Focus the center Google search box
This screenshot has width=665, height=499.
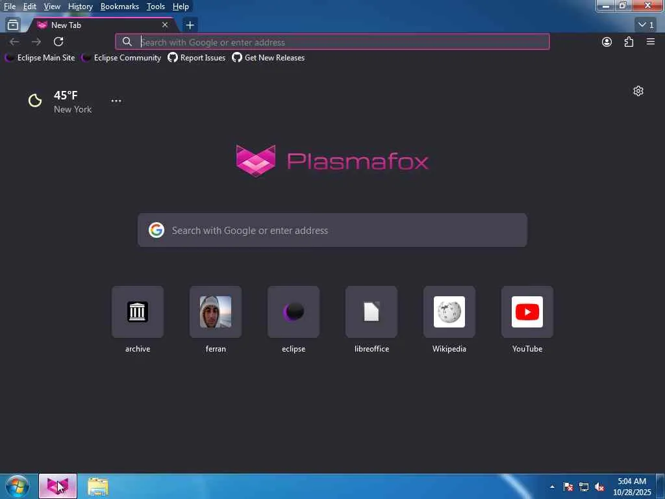tap(332, 231)
